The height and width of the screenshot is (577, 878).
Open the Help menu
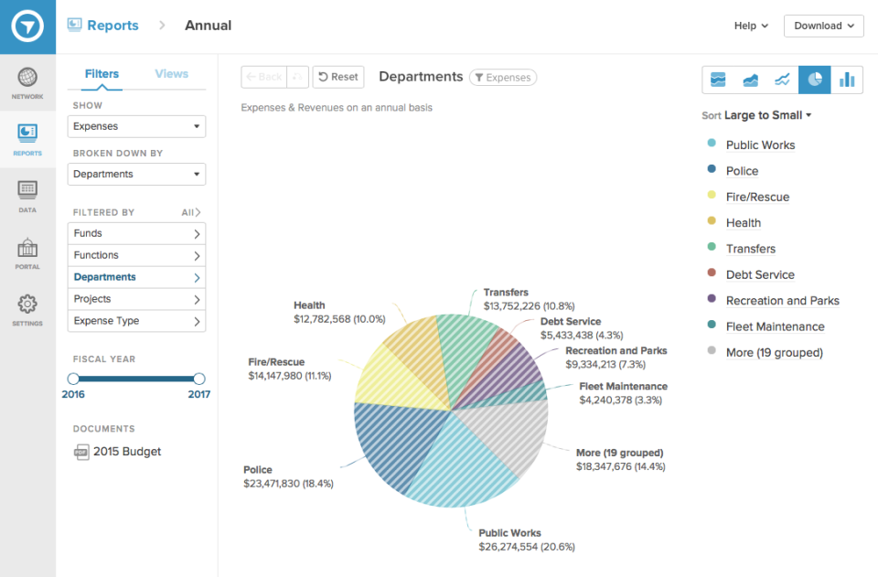pyautogui.click(x=750, y=26)
